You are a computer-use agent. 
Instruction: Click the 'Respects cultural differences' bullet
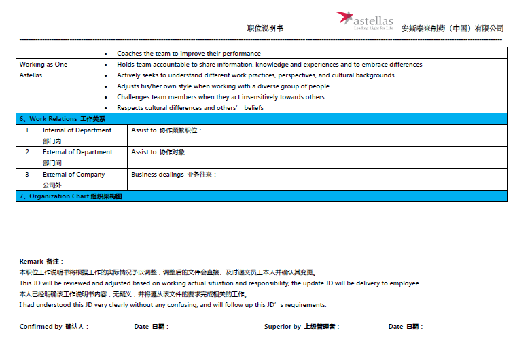click(x=190, y=108)
